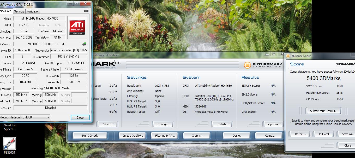Open the Need for Speed desktop shortcut label
Screen dimensions: 355x158
(x=9, y=127)
